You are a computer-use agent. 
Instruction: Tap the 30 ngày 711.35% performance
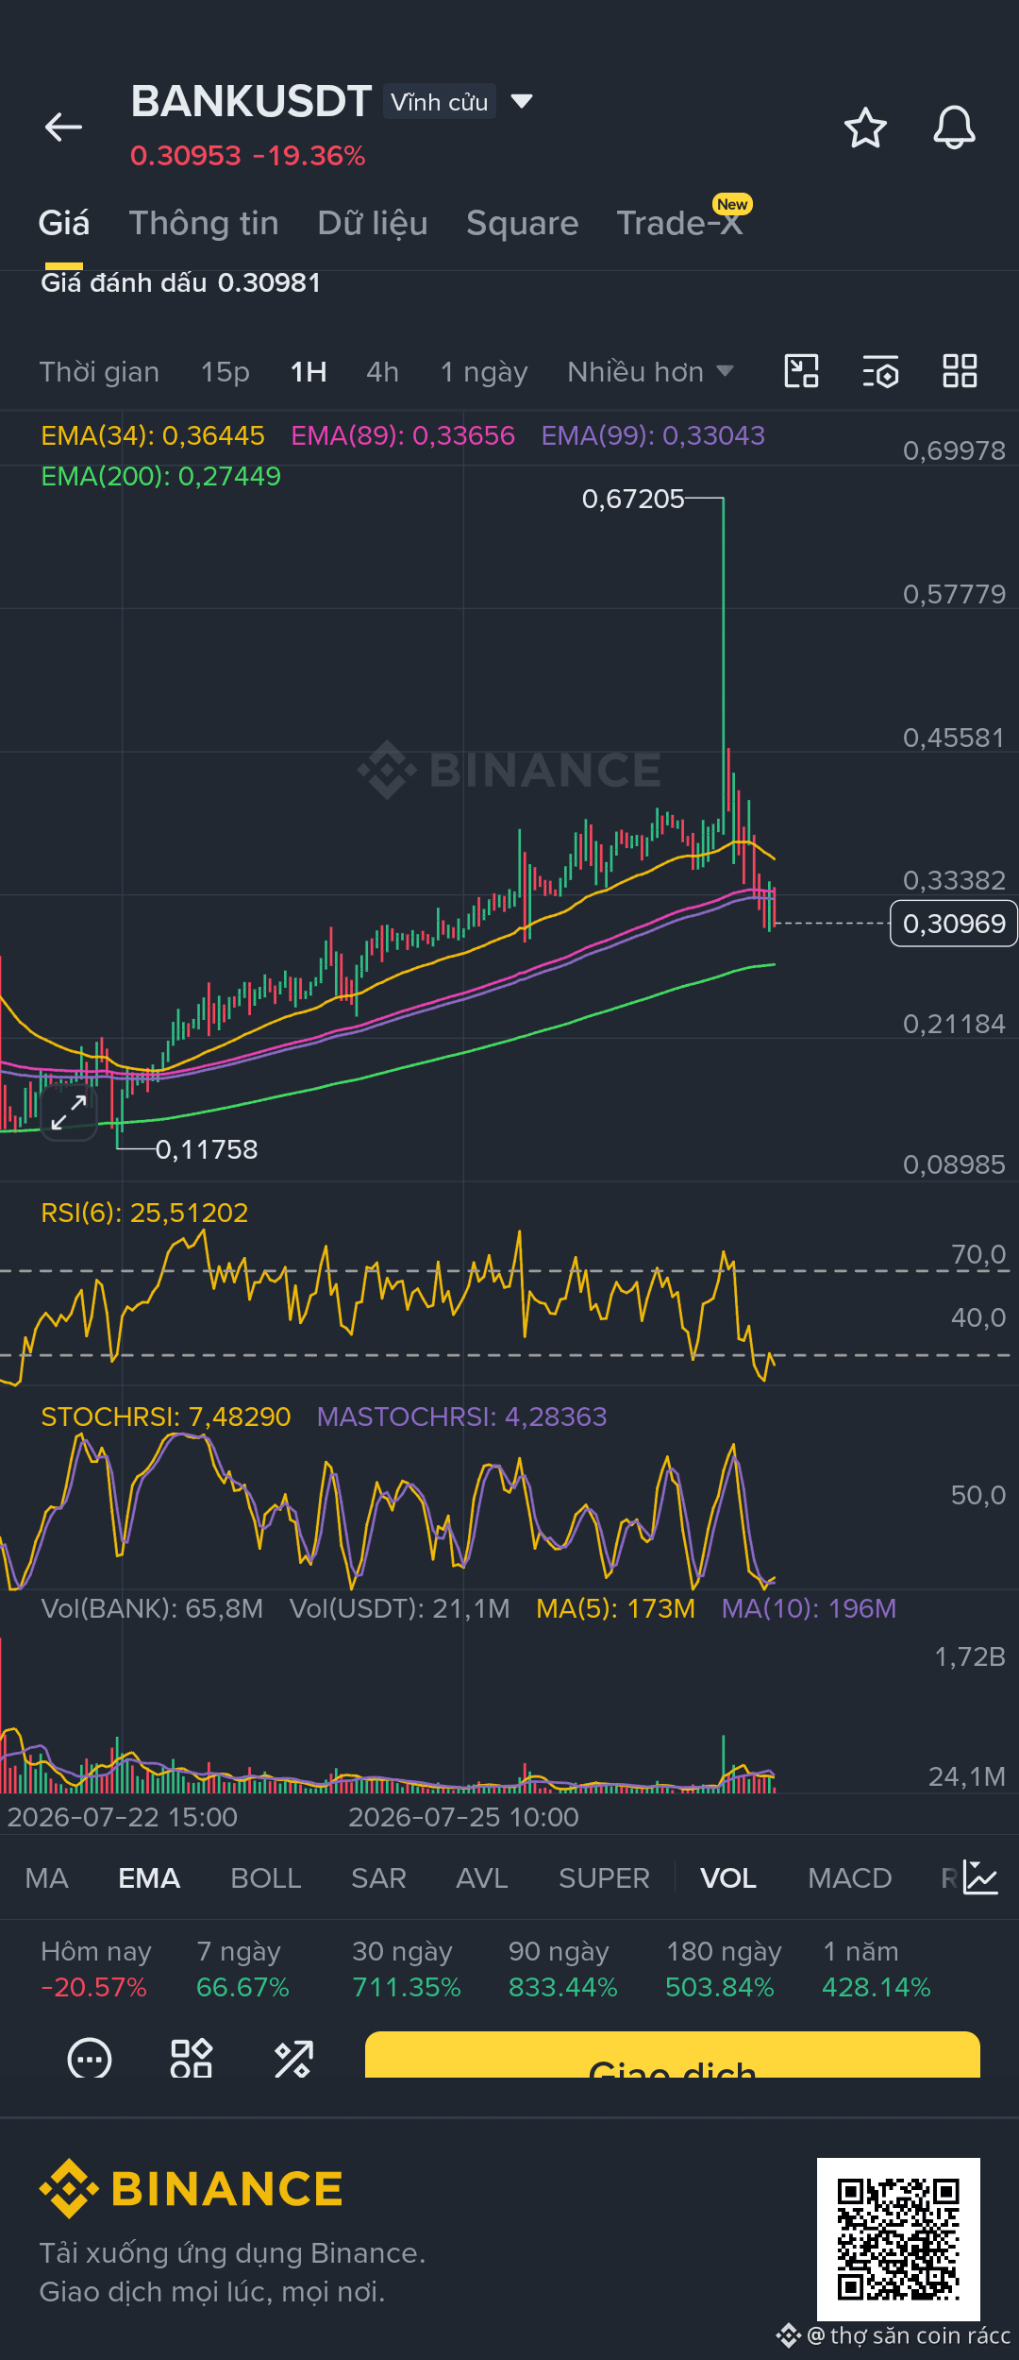point(407,1969)
